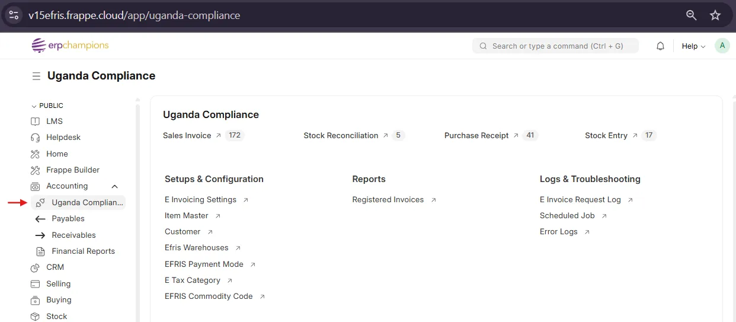Viewport: 736px width, 322px height.
Task: Click the erpchampions logo
Action: point(71,46)
